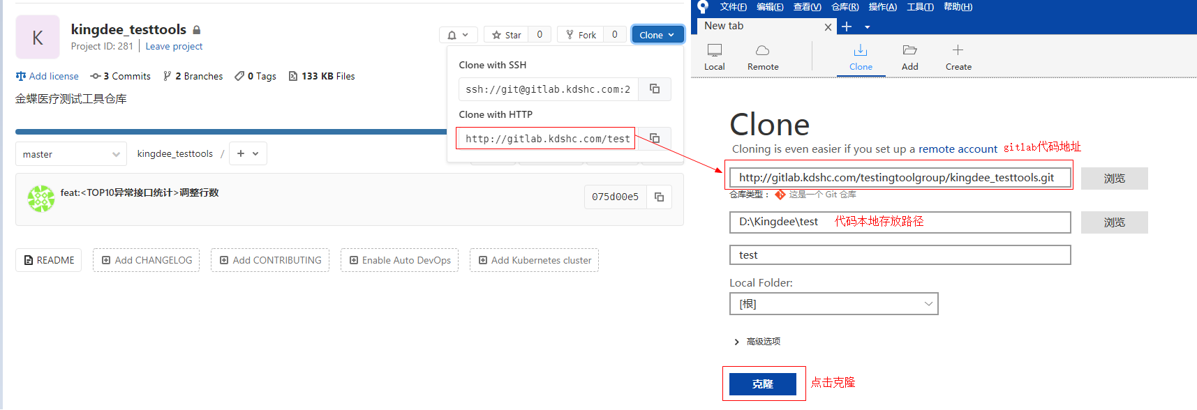View 3 Commits

[x=121, y=76]
